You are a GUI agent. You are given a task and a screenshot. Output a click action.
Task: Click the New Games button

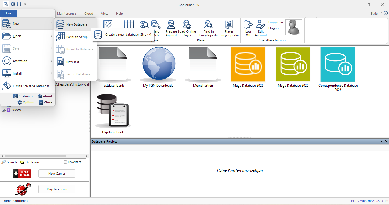[x=57, y=174]
